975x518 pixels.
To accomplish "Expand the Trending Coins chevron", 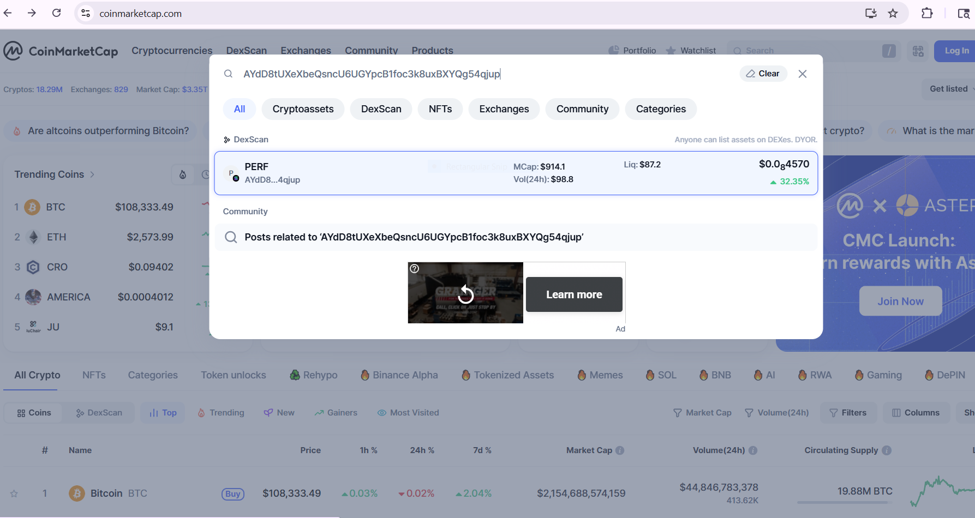I will 92,174.
